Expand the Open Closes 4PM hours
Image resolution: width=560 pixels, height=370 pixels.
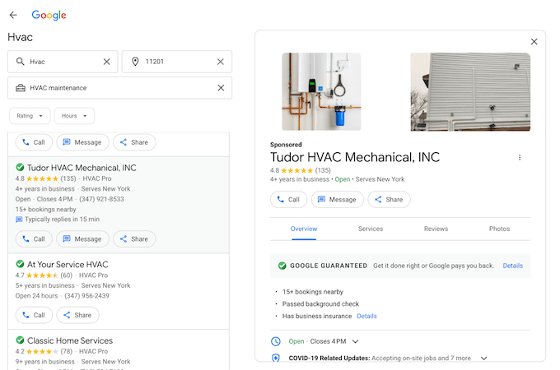pyautogui.click(x=356, y=341)
